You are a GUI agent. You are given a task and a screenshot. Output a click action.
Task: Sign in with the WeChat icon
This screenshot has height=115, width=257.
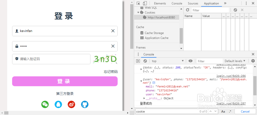tap(45, 104)
